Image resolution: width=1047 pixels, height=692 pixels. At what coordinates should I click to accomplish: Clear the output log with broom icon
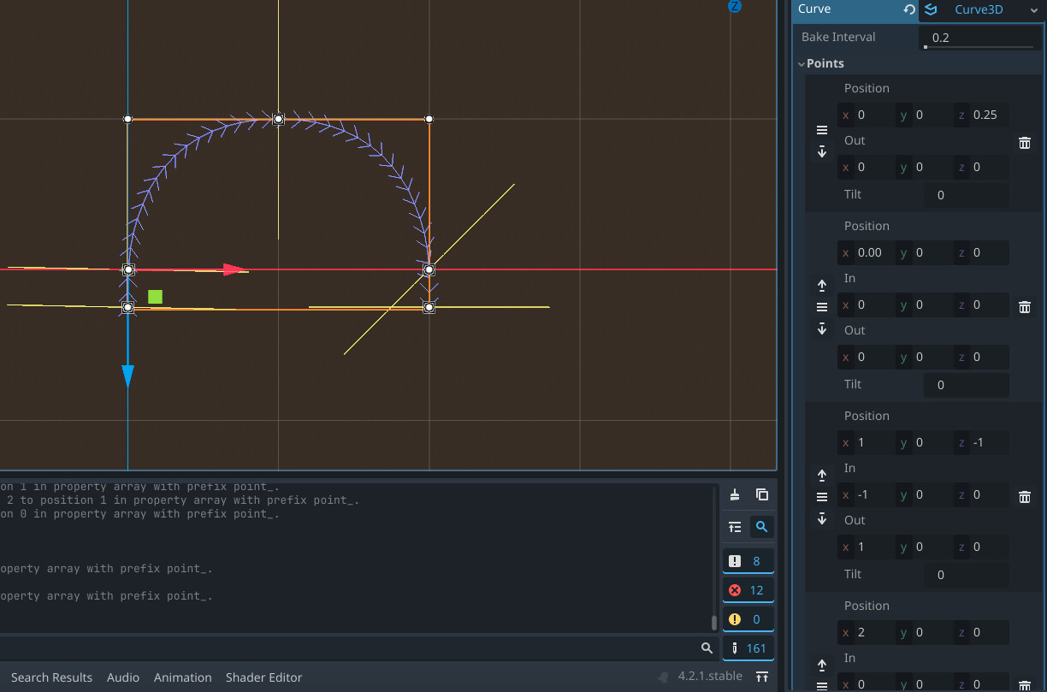734,494
